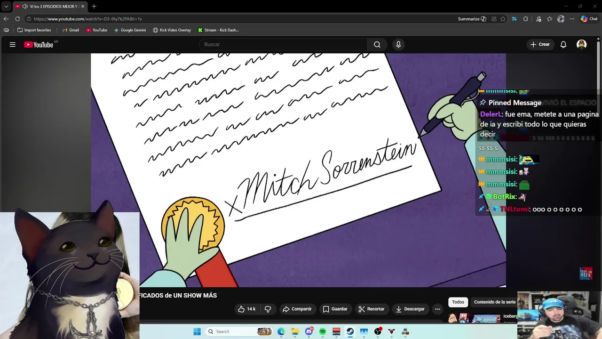The height and width of the screenshot is (339, 602).
Task: Open YouTube notifications bell
Action: pos(563,44)
